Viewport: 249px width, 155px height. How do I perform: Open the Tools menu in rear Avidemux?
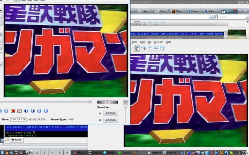[134, 42]
